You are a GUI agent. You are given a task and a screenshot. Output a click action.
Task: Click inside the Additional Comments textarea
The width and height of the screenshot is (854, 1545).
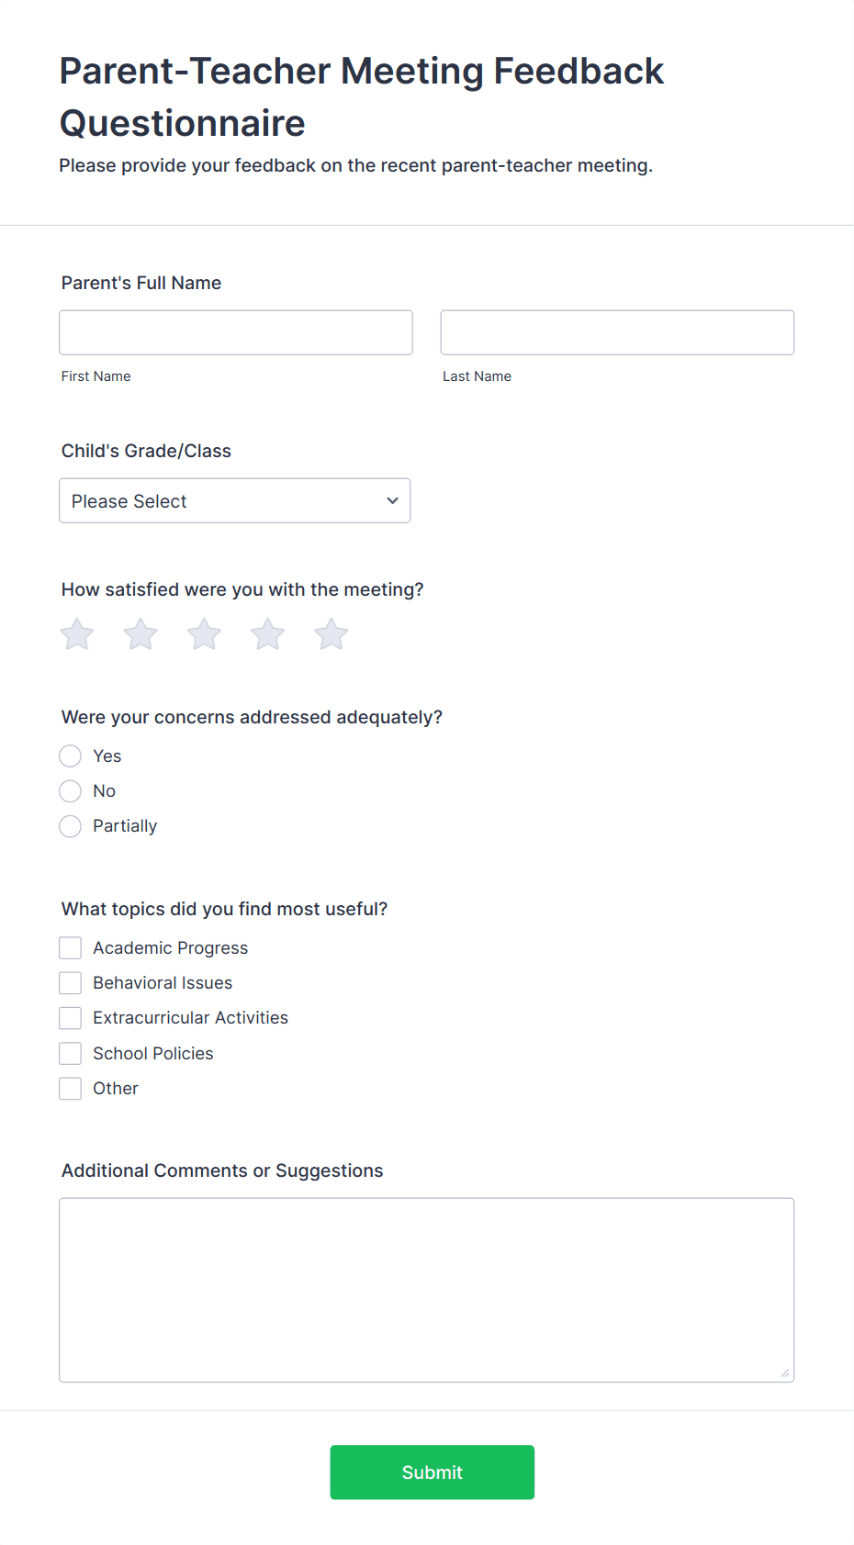426,1285
